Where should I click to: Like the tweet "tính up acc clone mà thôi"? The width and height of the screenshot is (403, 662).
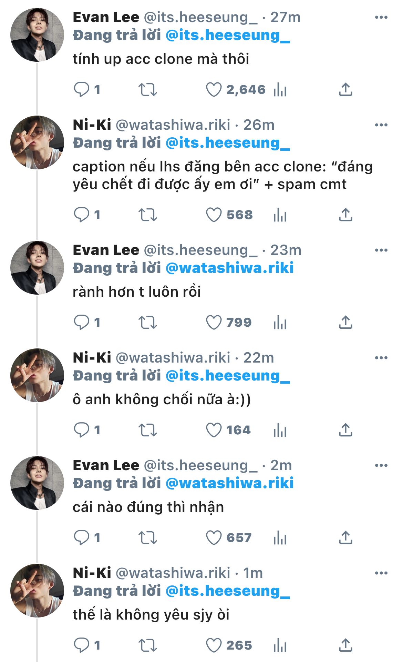coord(214,90)
